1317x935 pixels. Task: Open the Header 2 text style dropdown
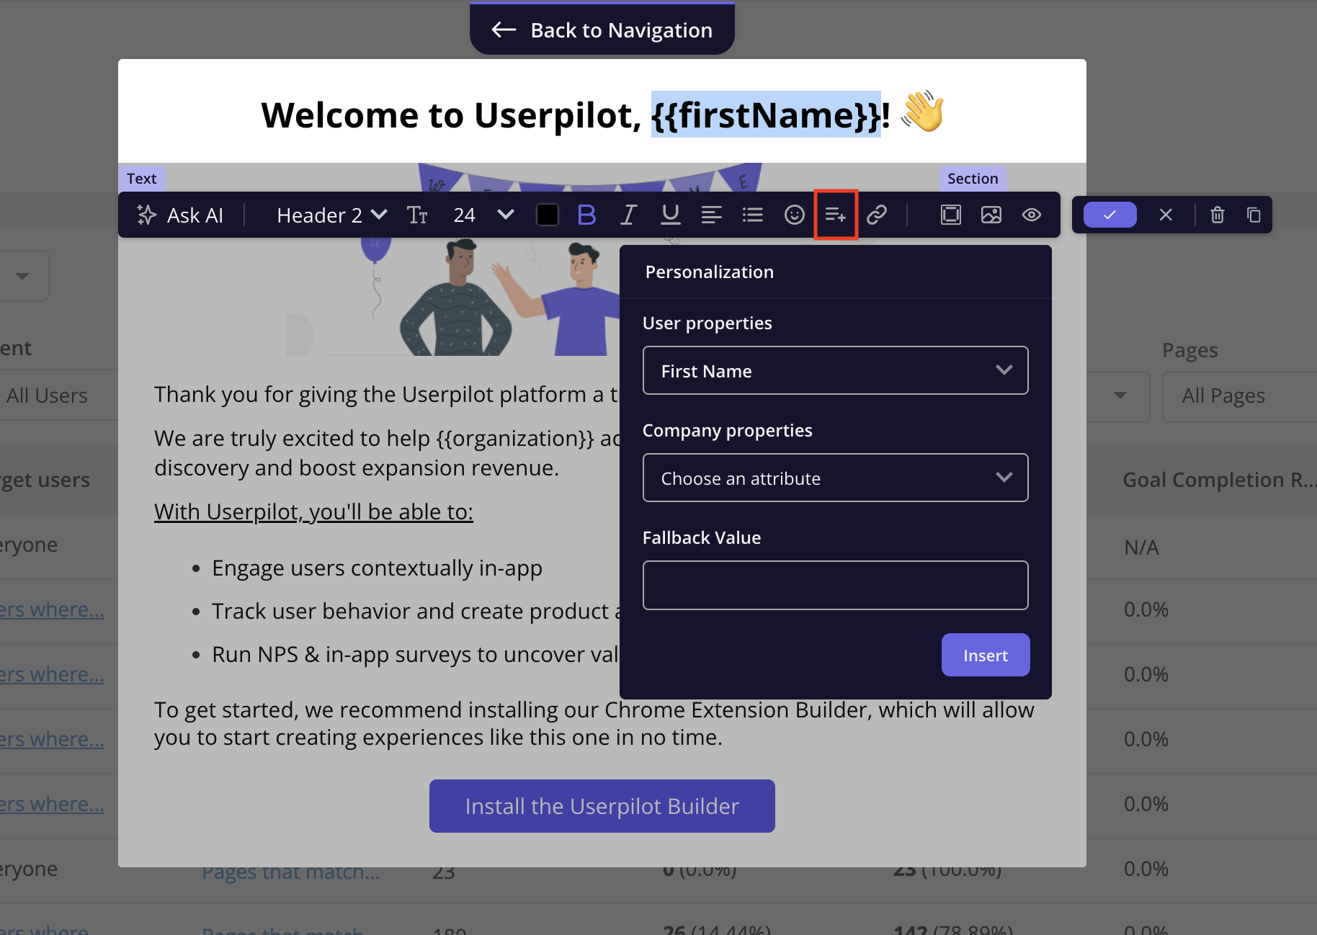332,215
